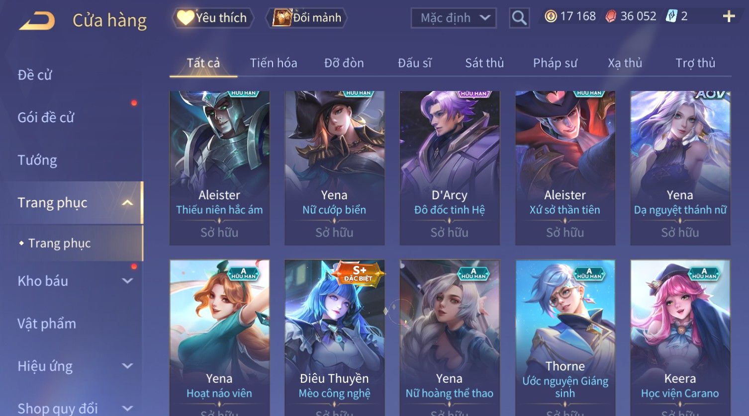
Task: Select Điêu Thuyền Mèo công nghệ skin card
Action: tap(334, 337)
